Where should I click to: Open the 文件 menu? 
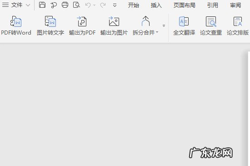tap(17, 5)
